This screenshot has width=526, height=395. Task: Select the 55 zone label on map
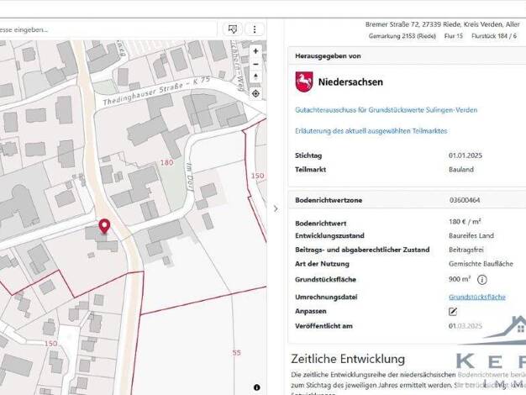pos(237,353)
